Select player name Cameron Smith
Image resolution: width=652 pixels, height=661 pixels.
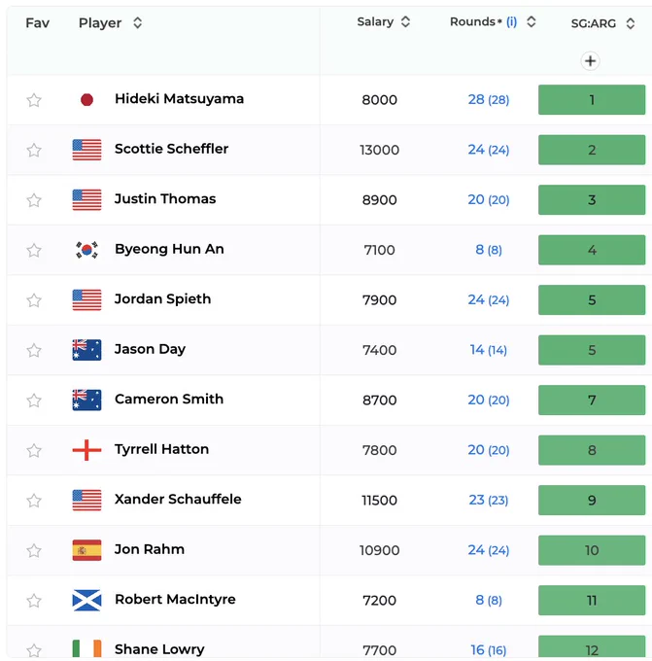[x=169, y=399]
